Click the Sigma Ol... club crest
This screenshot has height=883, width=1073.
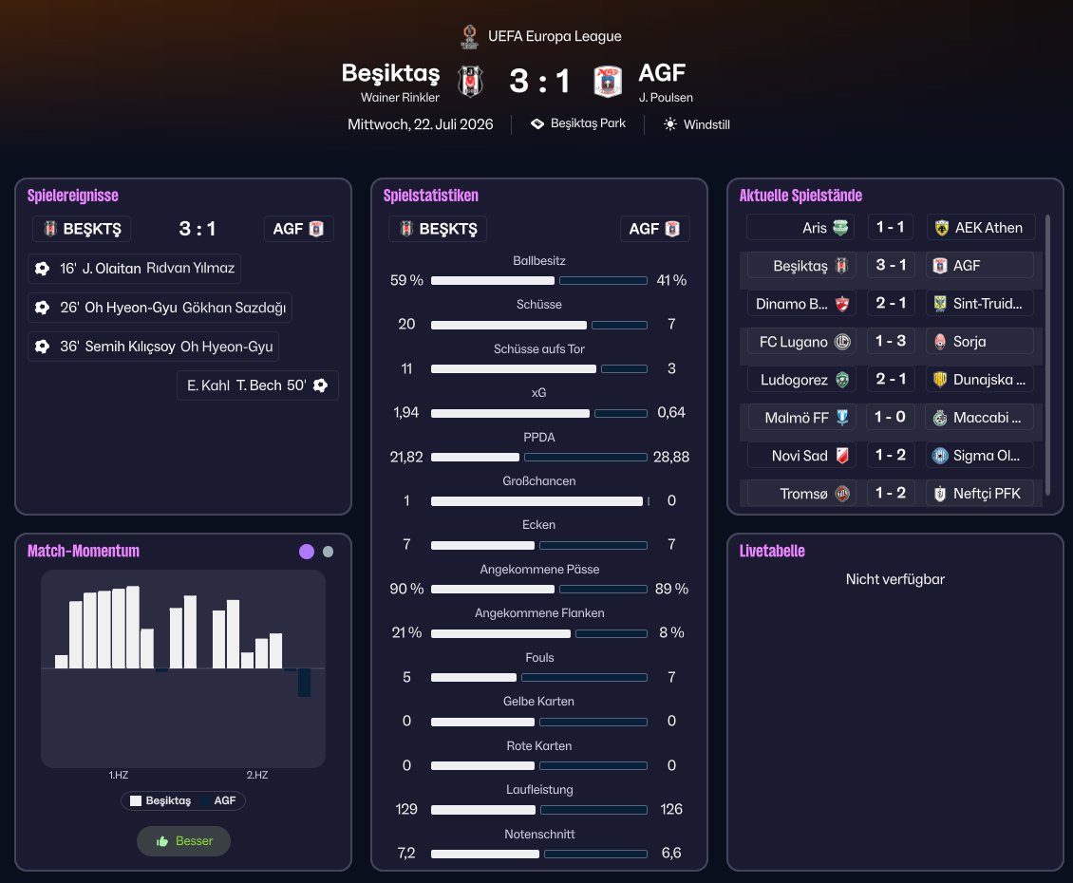(x=940, y=456)
